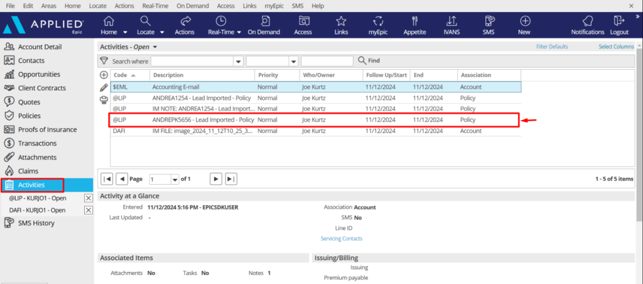Image resolution: width=643 pixels, height=284 pixels.
Task: Open the Servicing Contacts link
Action: pyautogui.click(x=342, y=238)
